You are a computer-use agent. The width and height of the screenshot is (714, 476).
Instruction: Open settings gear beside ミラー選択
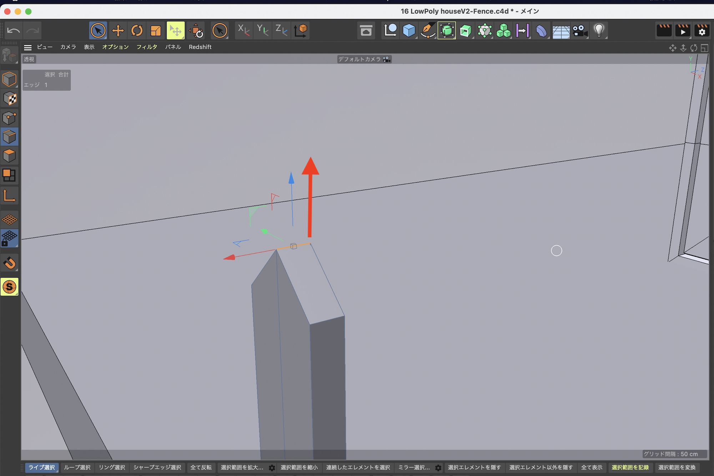(x=438, y=468)
